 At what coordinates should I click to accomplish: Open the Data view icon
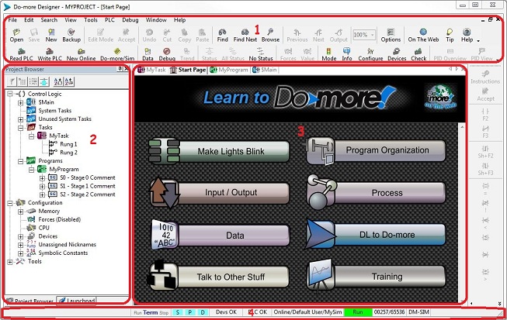tap(147, 54)
